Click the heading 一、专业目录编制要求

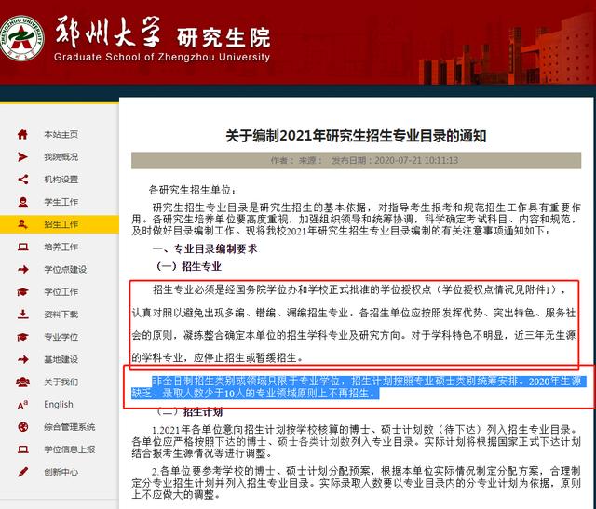205,248
